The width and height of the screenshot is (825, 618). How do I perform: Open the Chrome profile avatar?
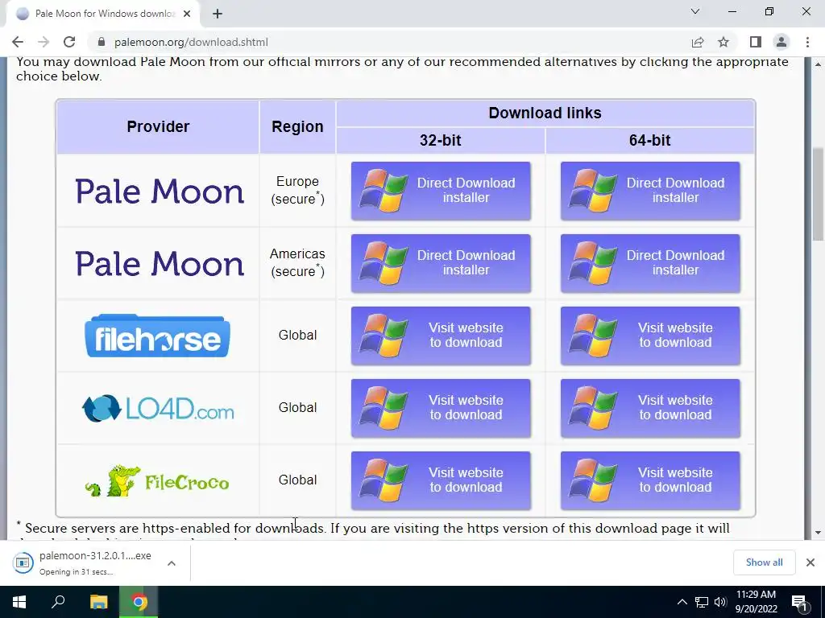[781, 42]
